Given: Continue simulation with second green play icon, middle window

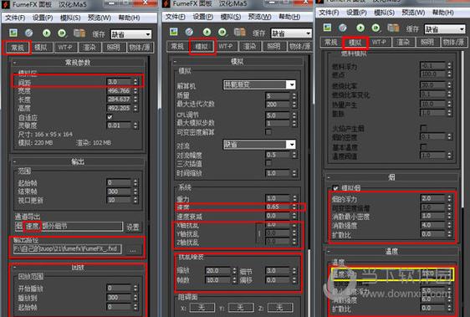Looking at the screenshot, I should click(222, 32).
